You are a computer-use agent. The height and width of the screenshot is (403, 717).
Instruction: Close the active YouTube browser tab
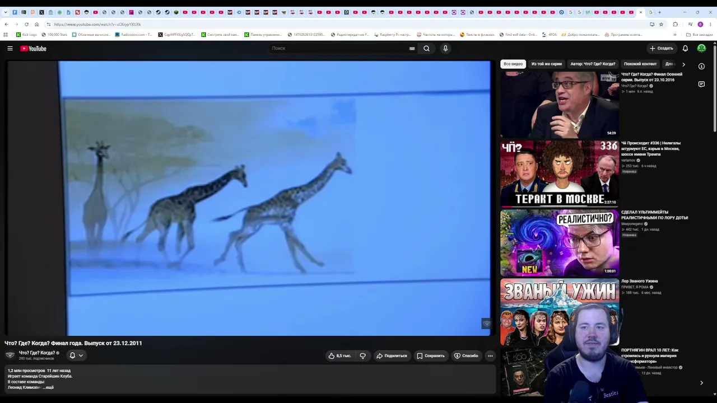[x=641, y=12]
